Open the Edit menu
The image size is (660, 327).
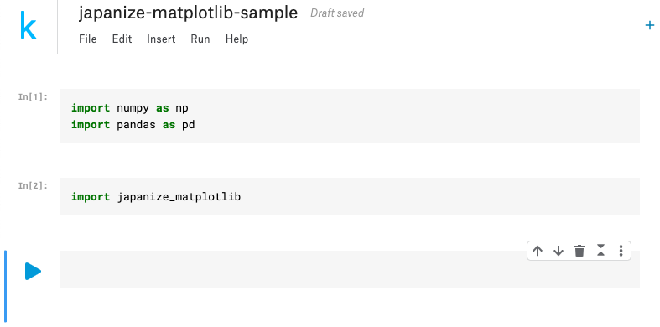(122, 39)
